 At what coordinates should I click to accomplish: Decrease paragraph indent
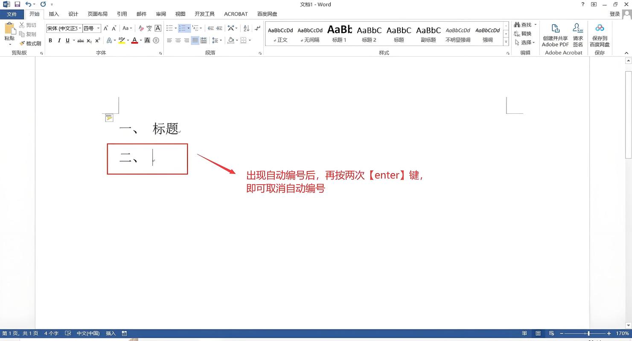pos(210,28)
